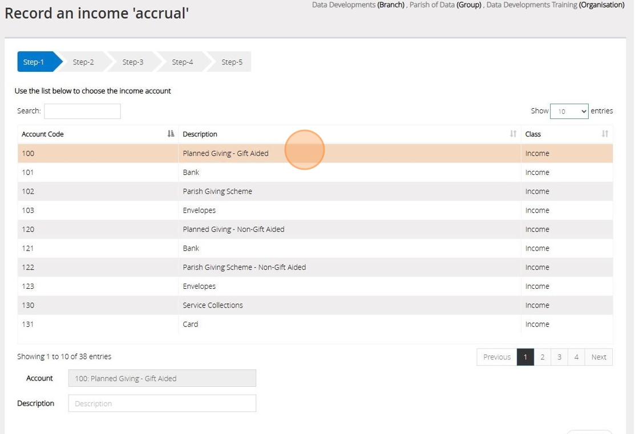Choose account 131 Card row

click(x=191, y=324)
